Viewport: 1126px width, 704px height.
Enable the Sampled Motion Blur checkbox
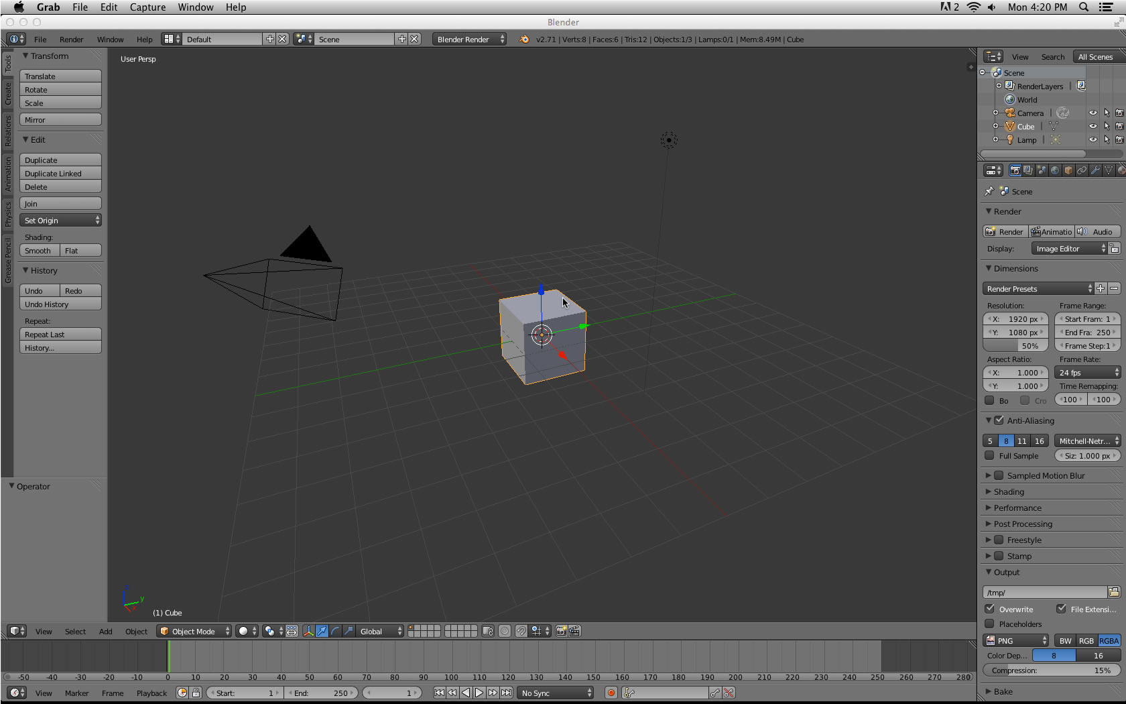999,475
